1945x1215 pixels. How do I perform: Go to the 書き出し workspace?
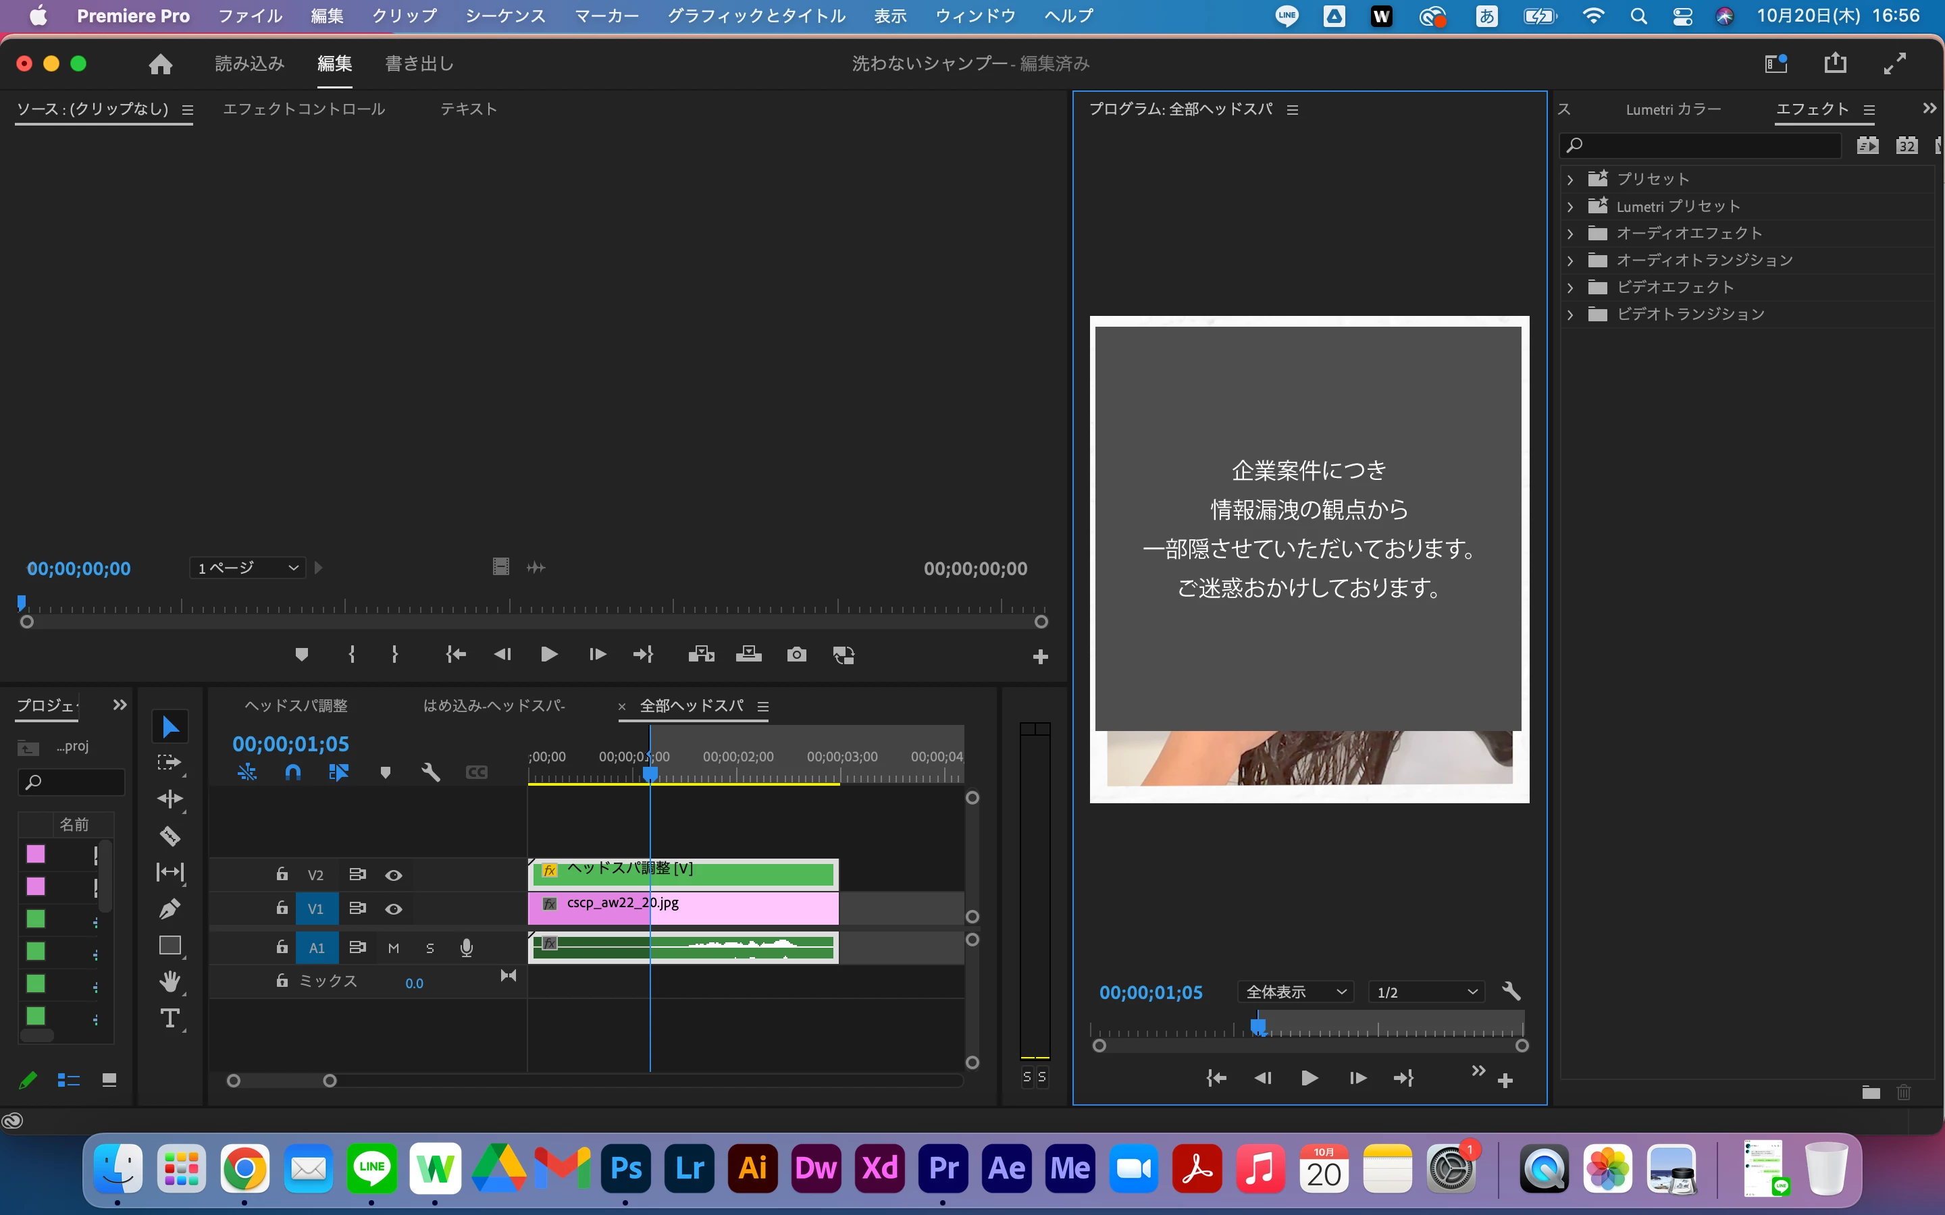point(419,63)
